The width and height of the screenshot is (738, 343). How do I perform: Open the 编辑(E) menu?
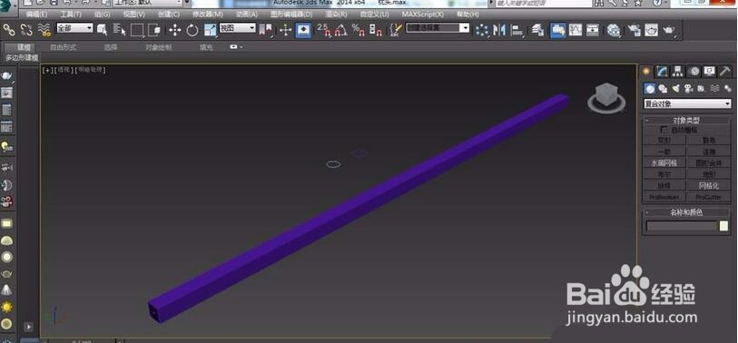click(x=36, y=15)
